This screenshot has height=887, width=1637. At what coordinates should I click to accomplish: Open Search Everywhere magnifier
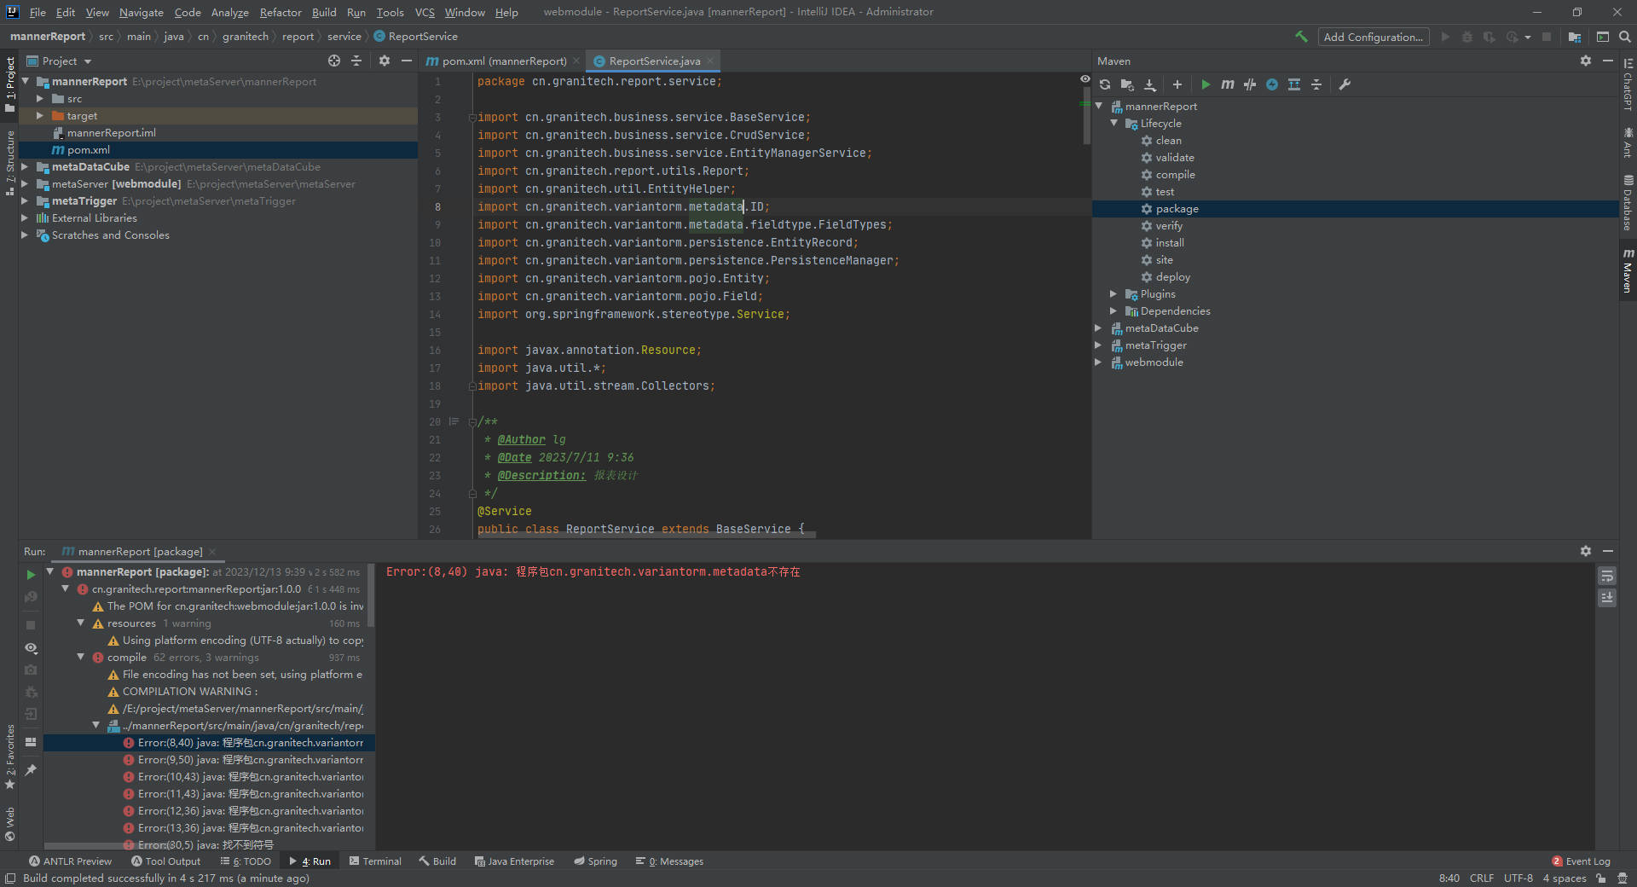1625,37
